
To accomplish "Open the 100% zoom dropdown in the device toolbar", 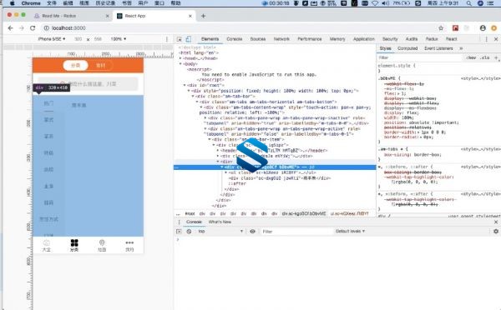I will (x=119, y=39).
